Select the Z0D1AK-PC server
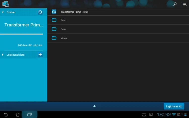 click(x=30, y=46)
